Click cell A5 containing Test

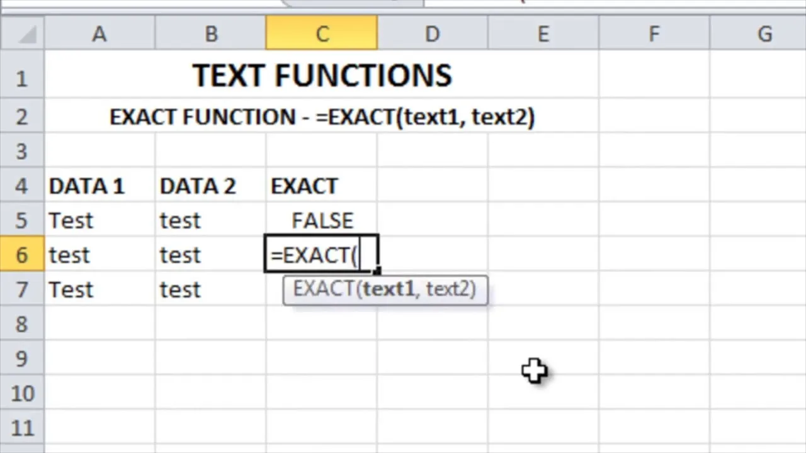pos(99,220)
